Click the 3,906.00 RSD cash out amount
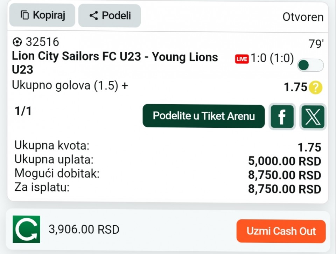The image size is (336, 254). [84, 230]
